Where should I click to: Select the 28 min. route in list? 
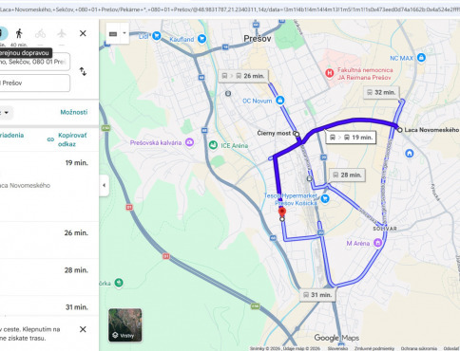coord(49,277)
